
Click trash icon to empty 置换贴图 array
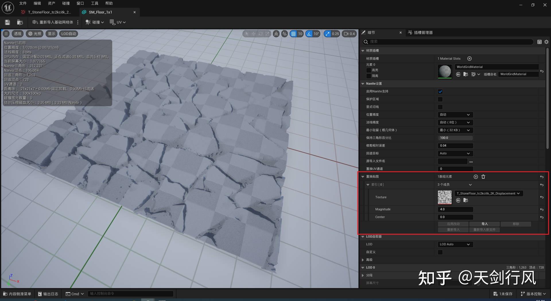point(483,177)
